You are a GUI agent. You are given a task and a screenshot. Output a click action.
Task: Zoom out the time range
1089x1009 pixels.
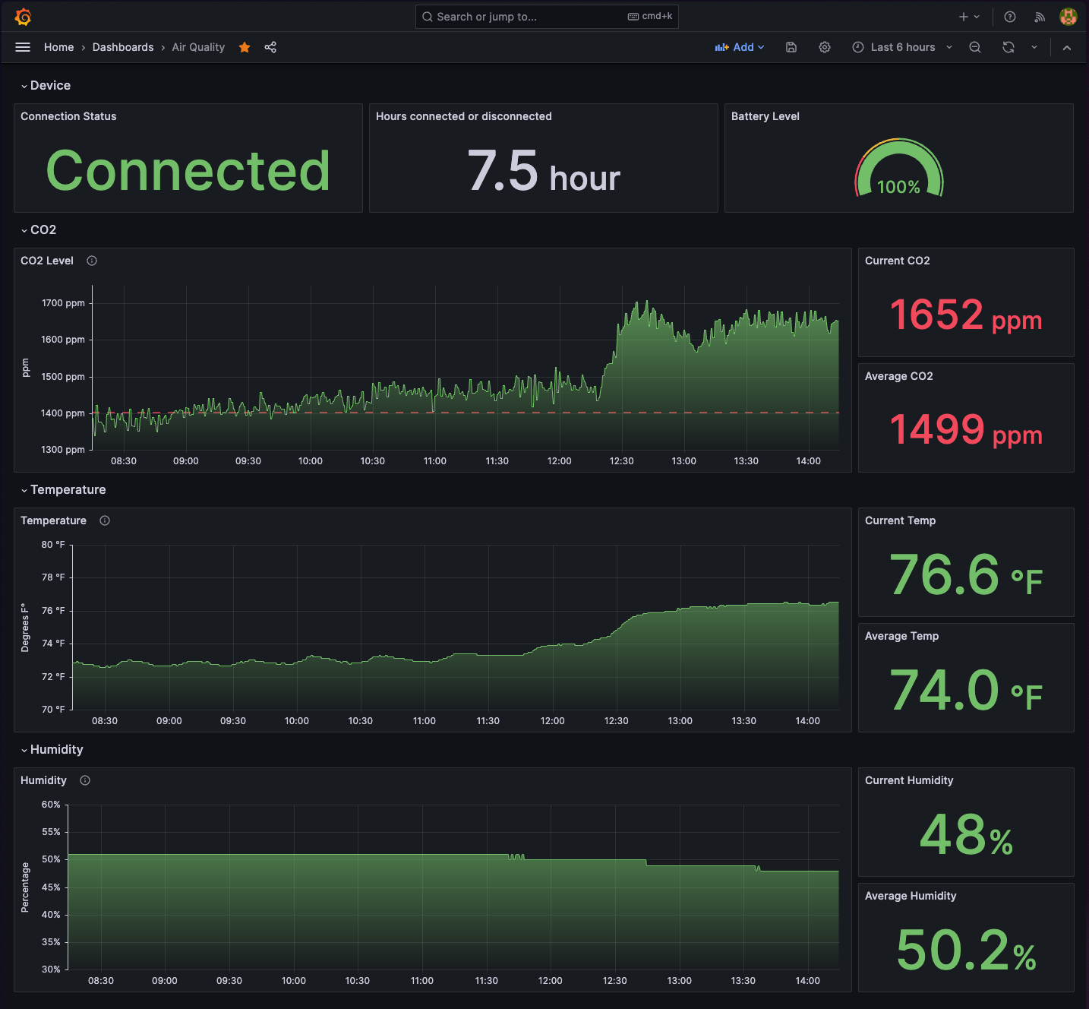tap(975, 47)
